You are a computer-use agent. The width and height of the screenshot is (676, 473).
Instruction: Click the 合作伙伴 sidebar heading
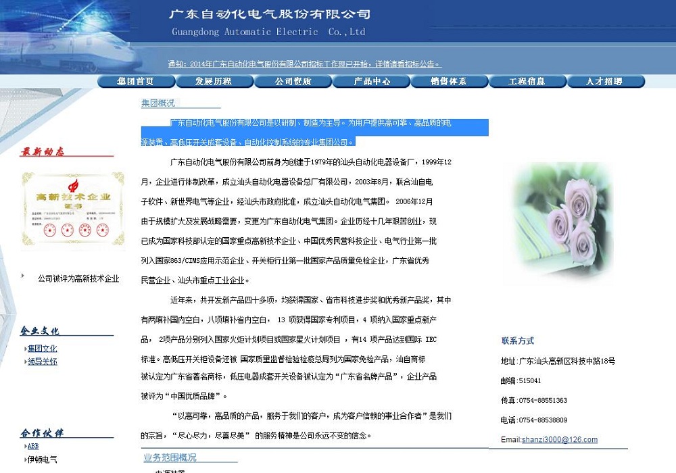(x=42, y=433)
